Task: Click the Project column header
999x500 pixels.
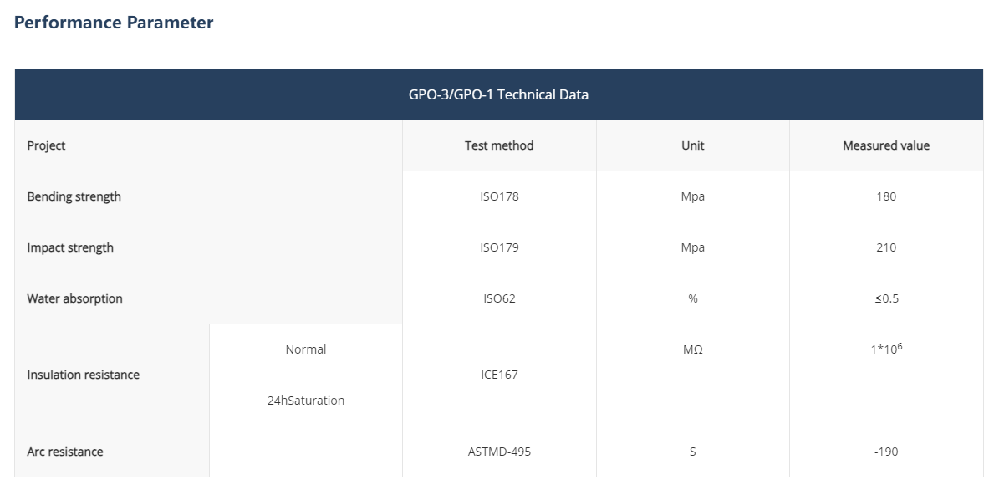Action: click(x=46, y=145)
